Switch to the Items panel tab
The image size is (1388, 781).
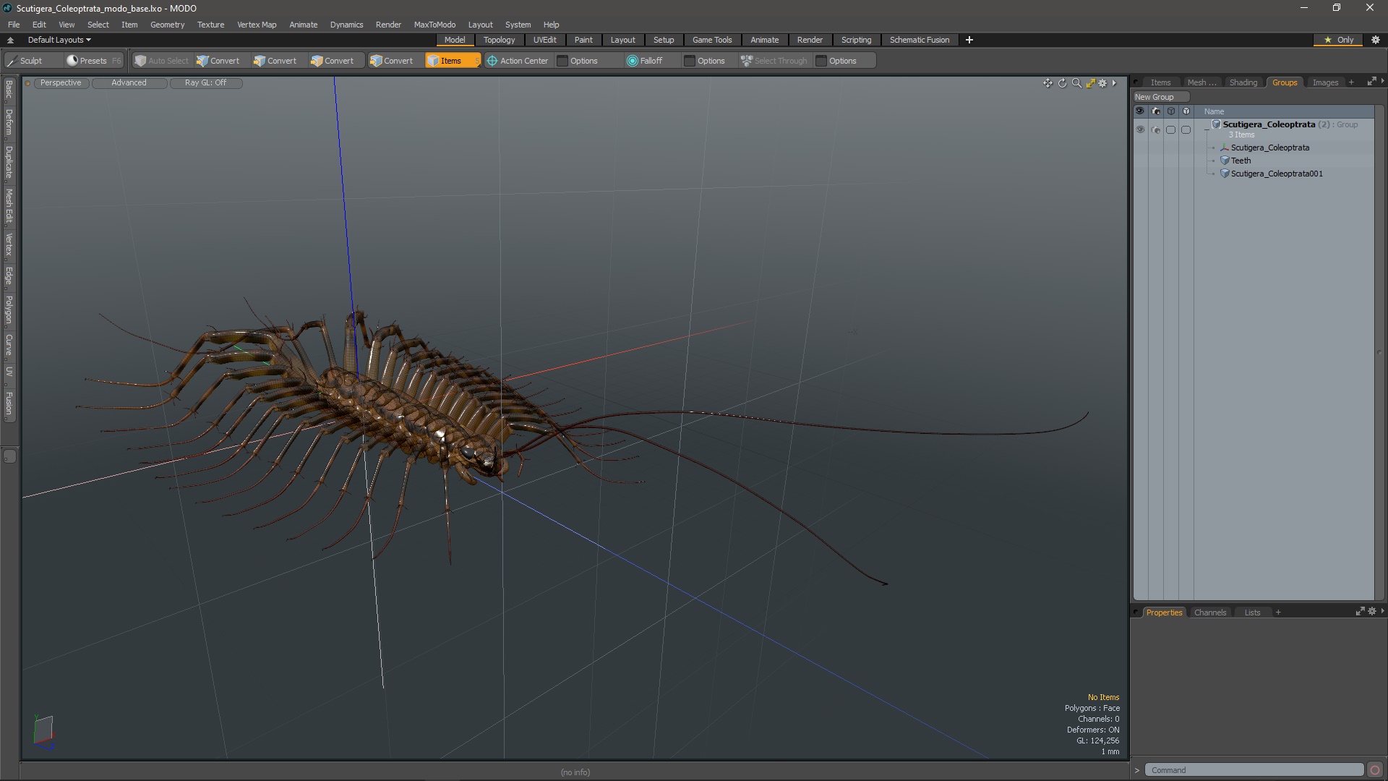coord(1160,82)
